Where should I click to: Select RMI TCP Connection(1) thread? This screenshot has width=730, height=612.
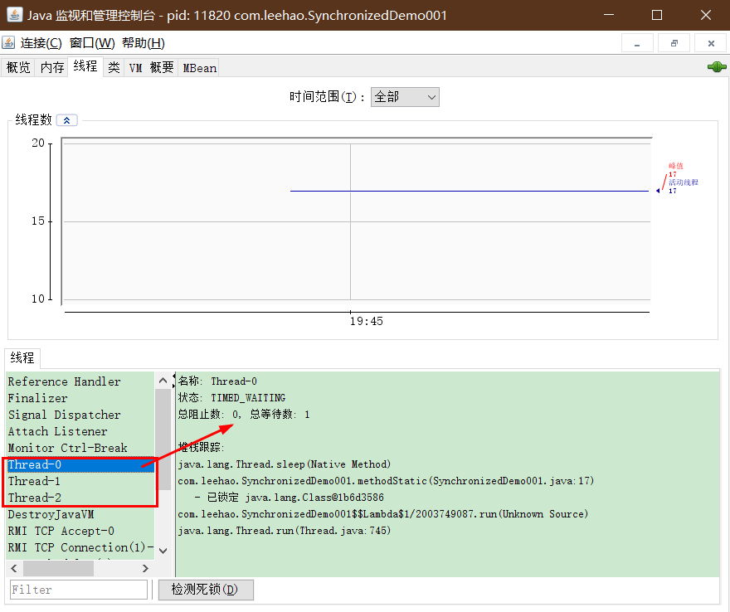(x=80, y=548)
